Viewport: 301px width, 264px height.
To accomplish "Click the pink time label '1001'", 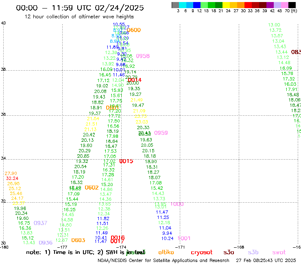I will point(184,238).
